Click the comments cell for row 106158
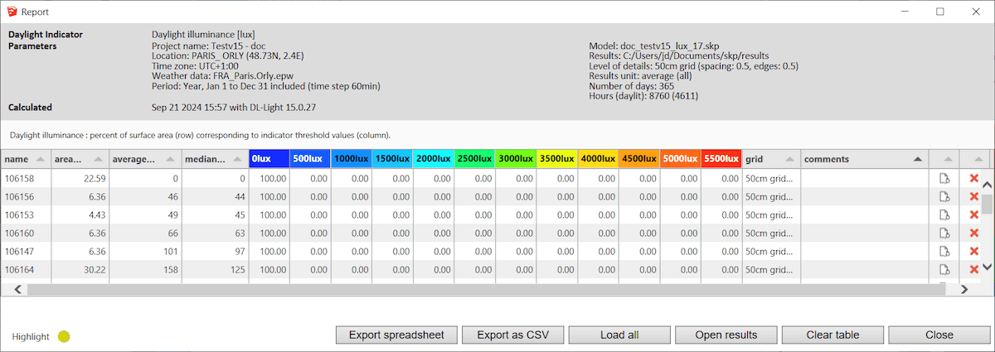This screenshot has height=352, width=995. (x=865, y=178)
